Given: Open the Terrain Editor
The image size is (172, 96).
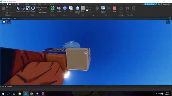Looking at the screenshot, I should (x=52, y=9).
